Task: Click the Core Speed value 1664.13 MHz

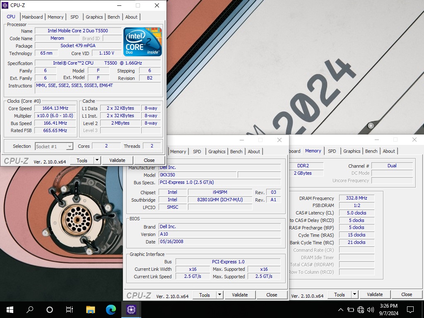Action: tap(55, 108)
